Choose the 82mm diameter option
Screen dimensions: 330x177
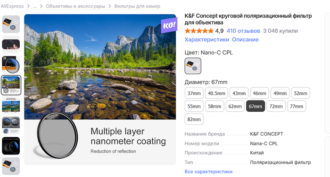[194, 119]
